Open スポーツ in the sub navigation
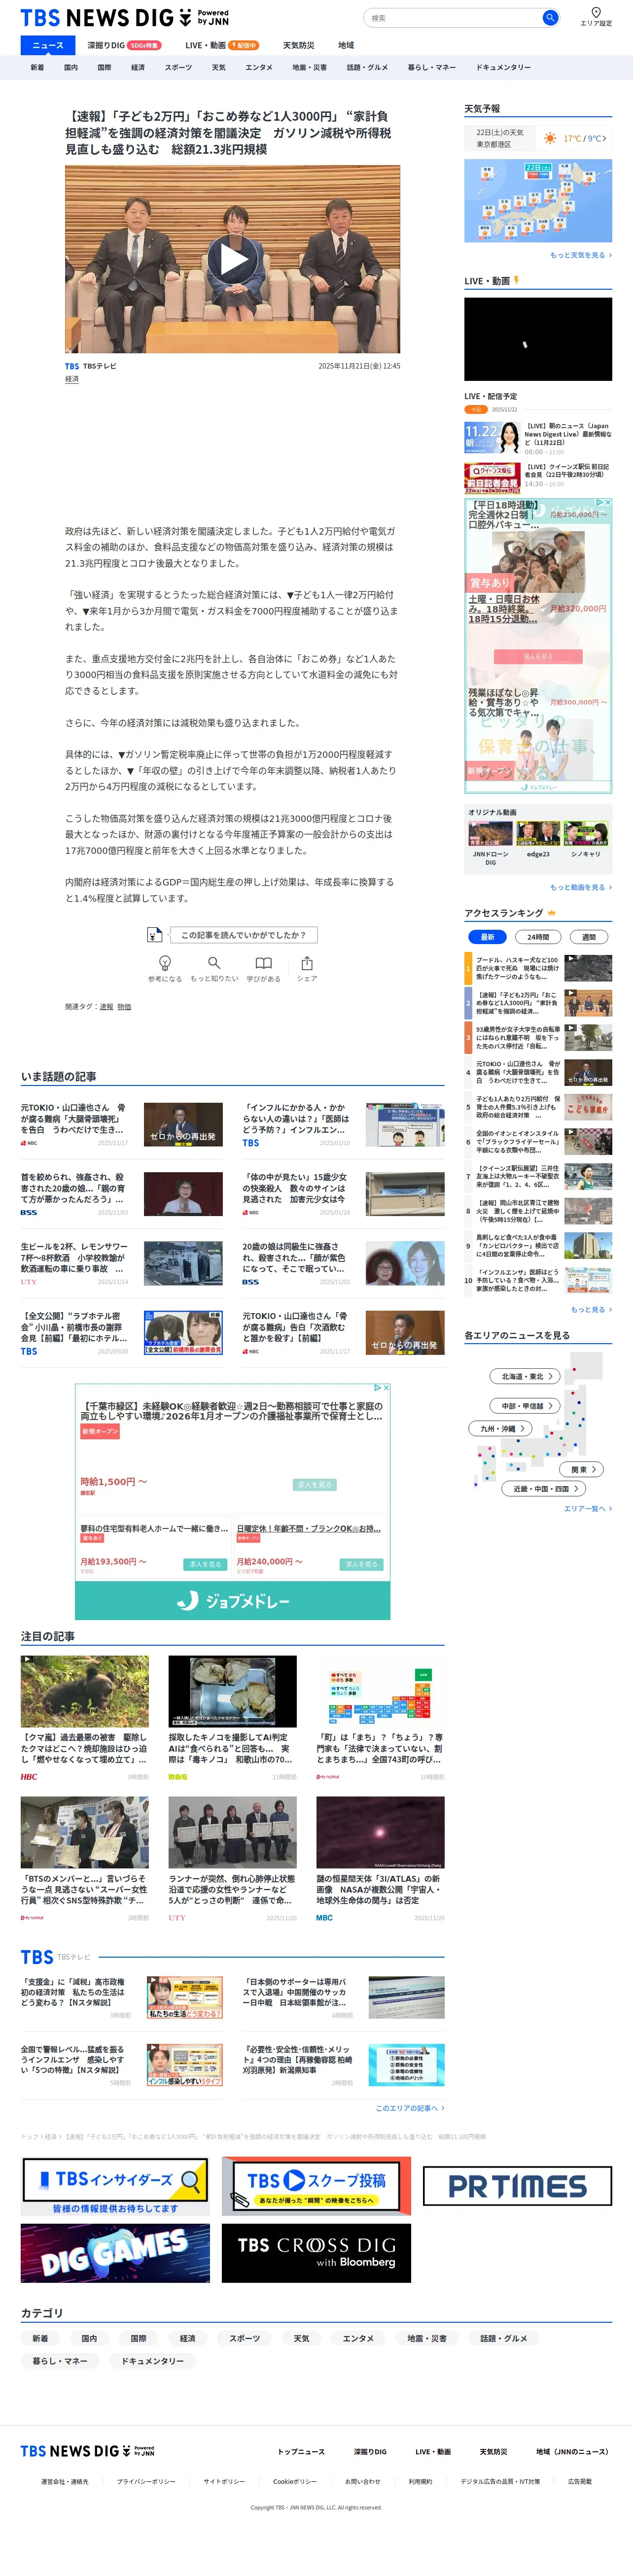This screenshot has width=633, height=2576. point(178,67)
